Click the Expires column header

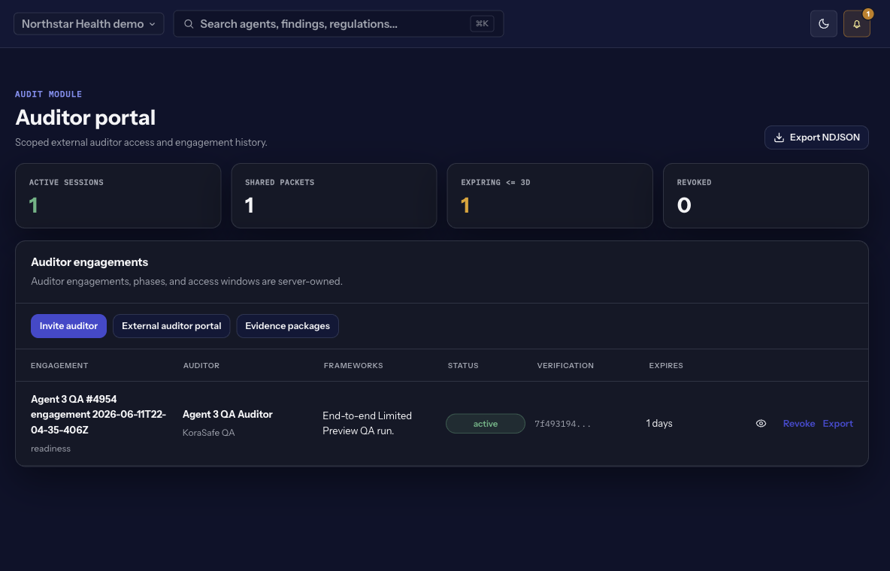coord(666,366)
